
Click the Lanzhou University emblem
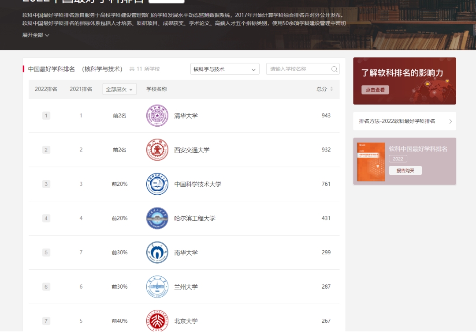pyautogui.click(x=157, y=287)
